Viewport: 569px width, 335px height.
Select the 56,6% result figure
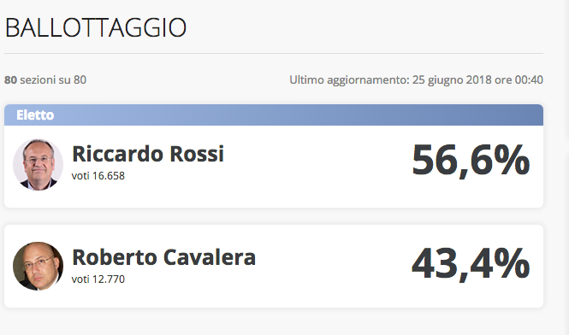coord(471,160)
